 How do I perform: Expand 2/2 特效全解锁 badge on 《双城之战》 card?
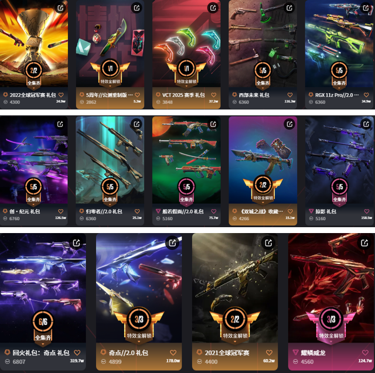point(263,190)
